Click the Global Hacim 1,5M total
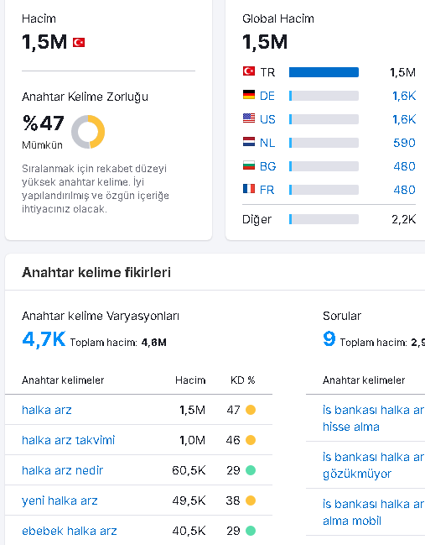 point(265,42)
